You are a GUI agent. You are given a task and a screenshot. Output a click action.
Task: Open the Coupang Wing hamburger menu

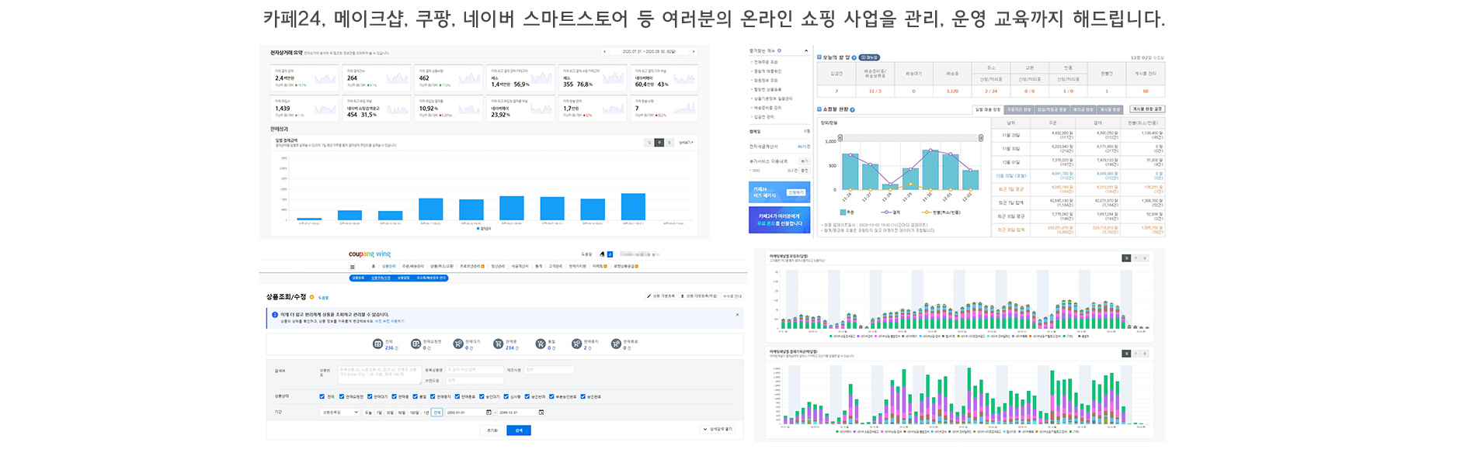(352, 267)
